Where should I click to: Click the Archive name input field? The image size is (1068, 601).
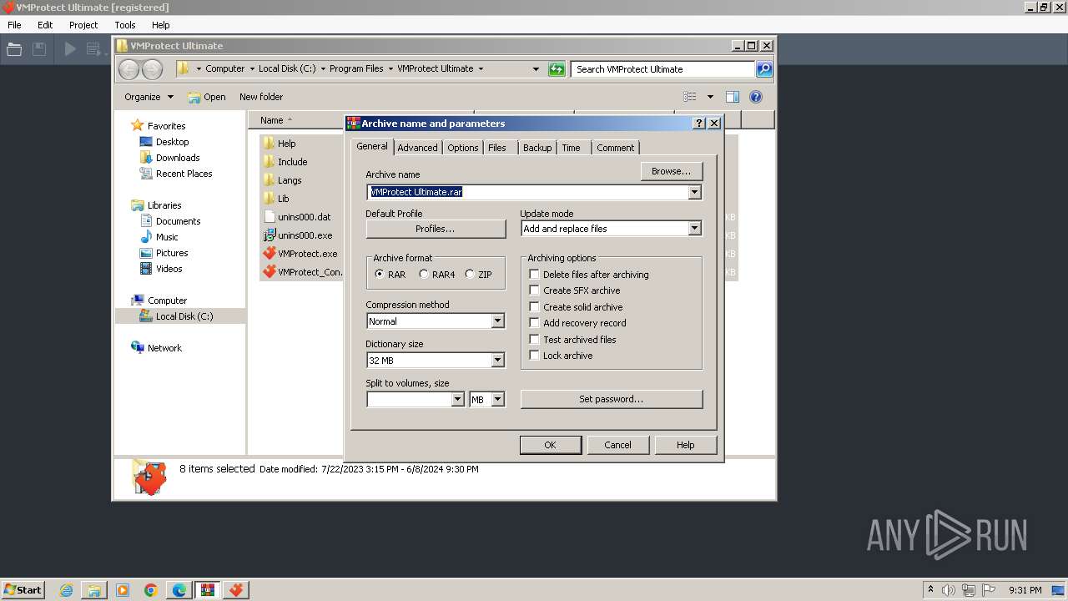(527, 192)
